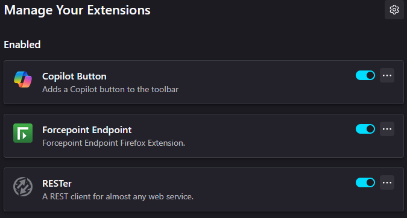
Task: Disable the Copilot Button extension toggle
Action: pos(365,75)
